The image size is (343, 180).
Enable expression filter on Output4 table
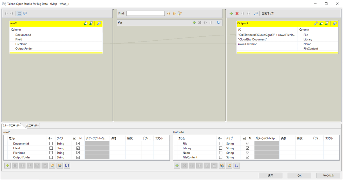click(327, 23)
